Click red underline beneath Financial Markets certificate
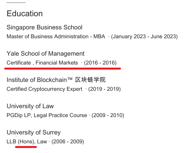 (x=62, y=68)
